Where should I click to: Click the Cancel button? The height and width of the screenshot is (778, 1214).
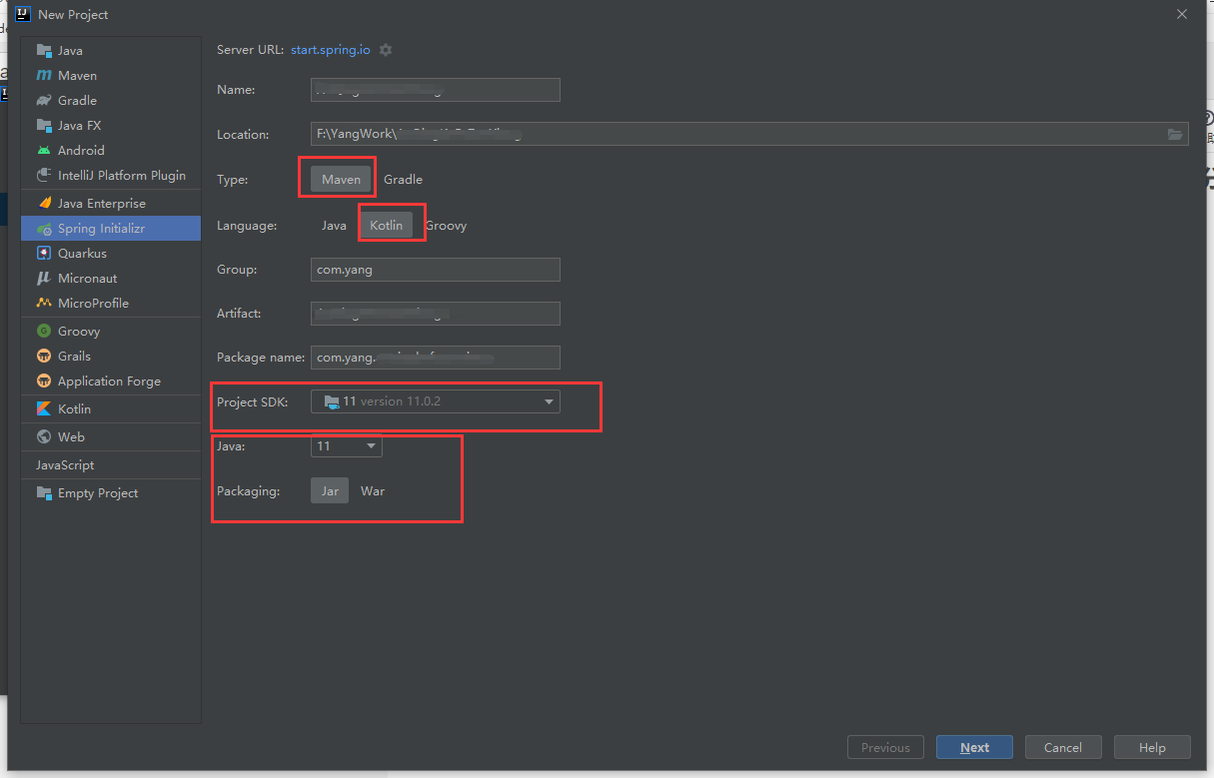coord(1062,747)
